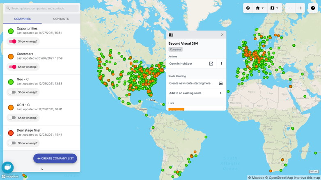
Task: Disable Show on map for Opportunities
Action: (x=12, y=41)
